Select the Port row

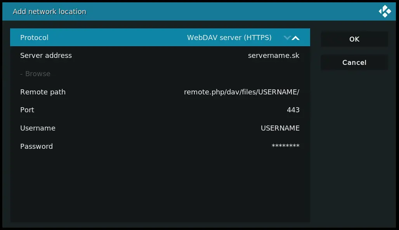pyautogui.click(x=160, y=110)
